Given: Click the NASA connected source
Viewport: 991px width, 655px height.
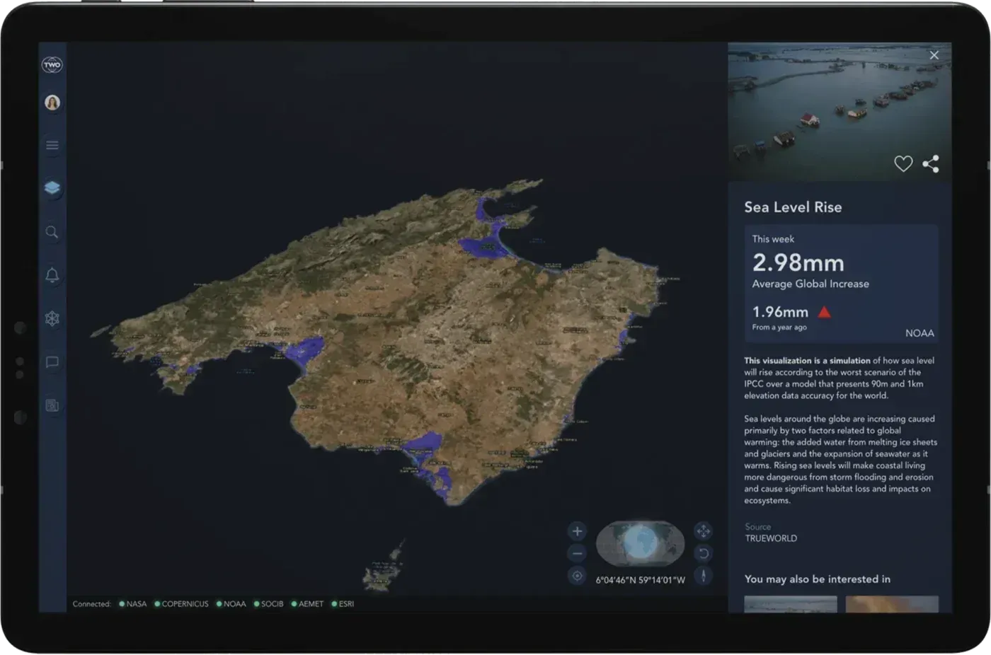Looking at the screenshot, I should [133, 604].
